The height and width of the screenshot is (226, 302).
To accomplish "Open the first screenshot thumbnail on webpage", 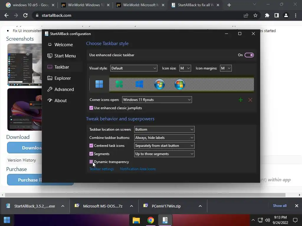I will [x=24, y=64].
